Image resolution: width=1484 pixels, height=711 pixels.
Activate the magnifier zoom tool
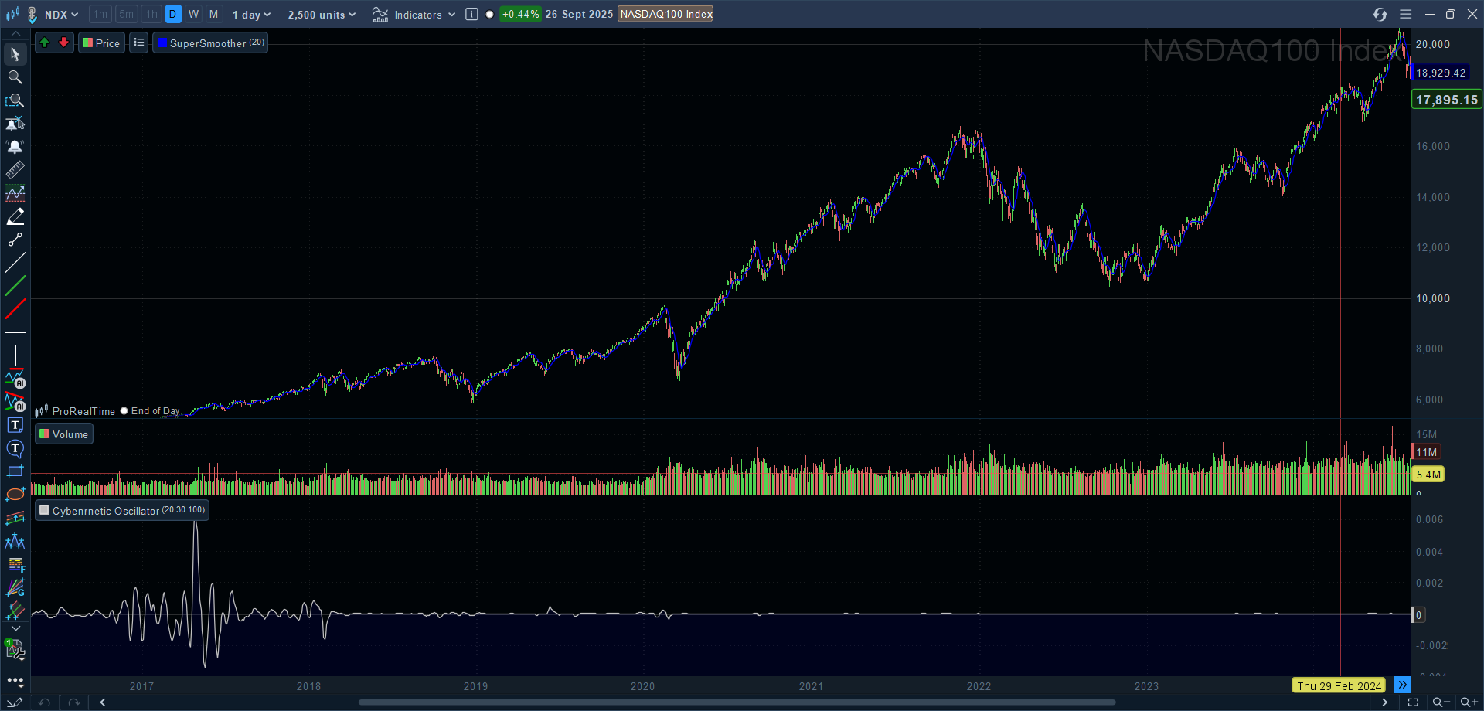[x=15, y=77]
